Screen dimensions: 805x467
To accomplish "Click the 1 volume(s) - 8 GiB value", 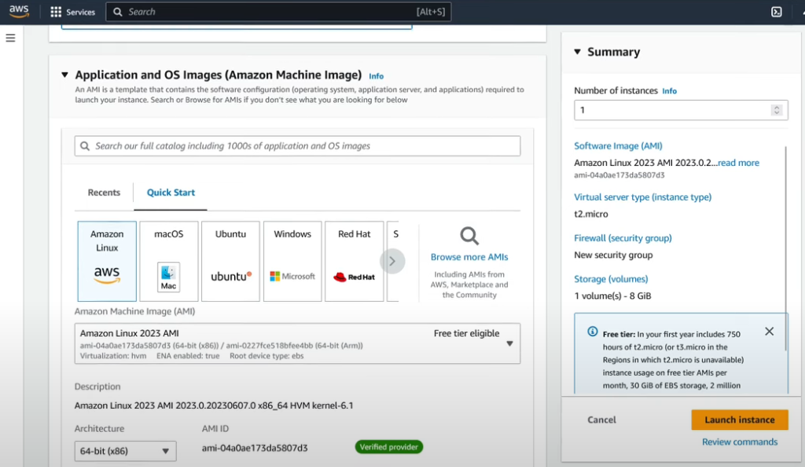I will pos(612,296).
